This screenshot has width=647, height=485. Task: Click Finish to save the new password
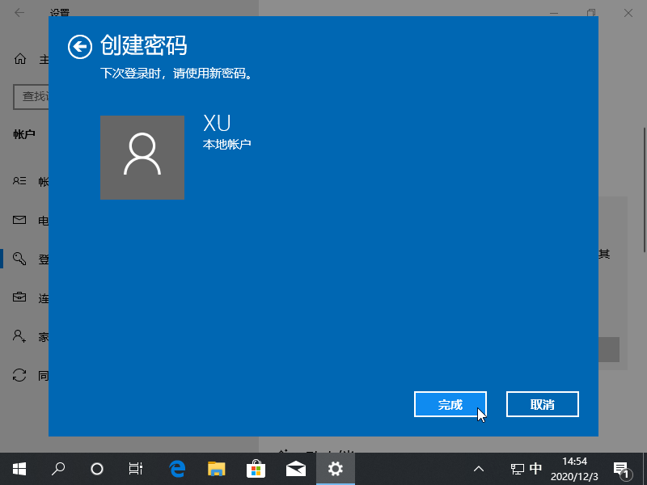coord(450,404)
